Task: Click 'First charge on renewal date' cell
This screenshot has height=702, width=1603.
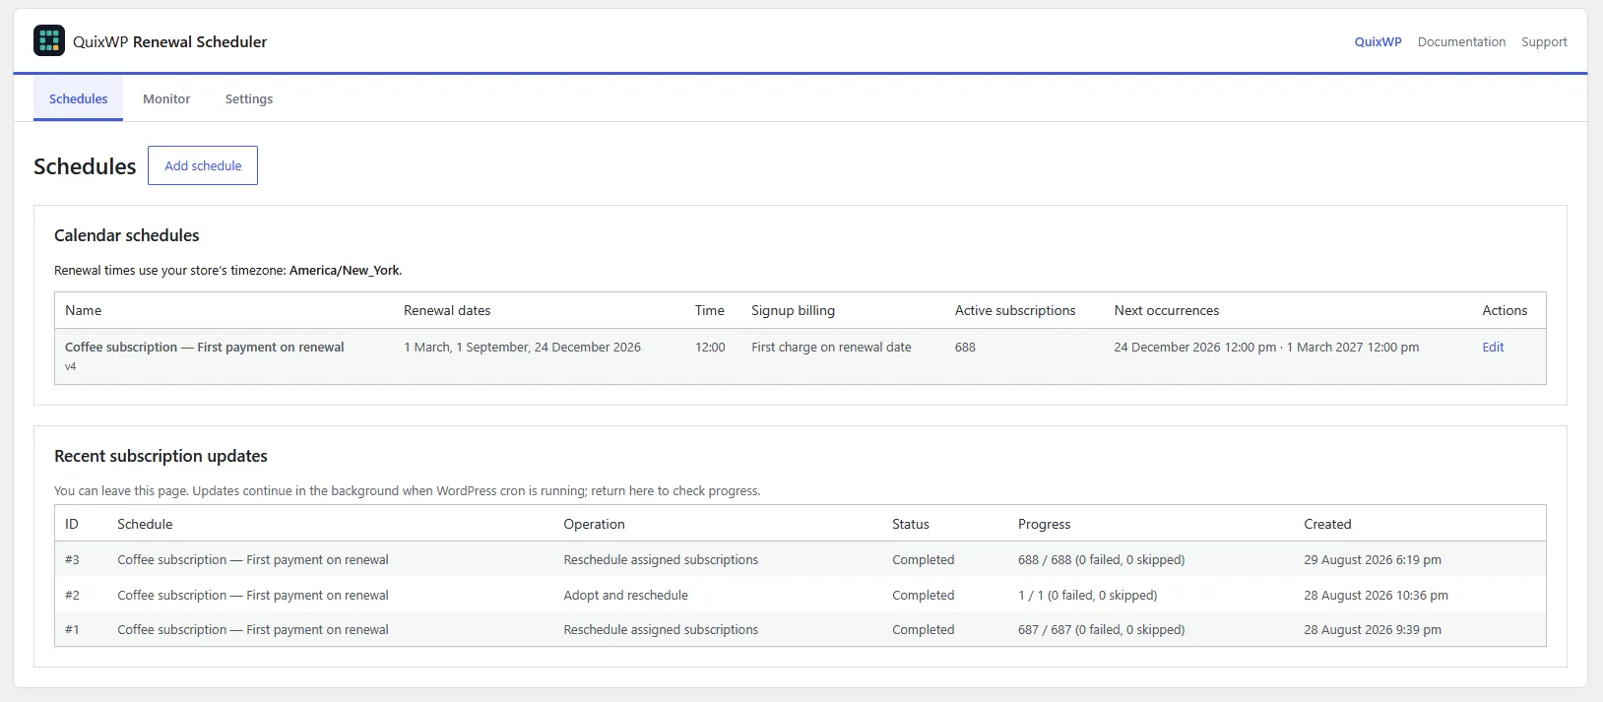Action: (831, 347)
